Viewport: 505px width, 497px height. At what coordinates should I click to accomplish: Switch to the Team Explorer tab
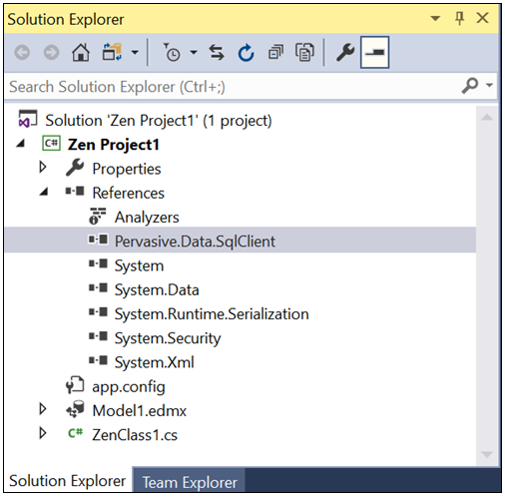click(x=190, y=482)
